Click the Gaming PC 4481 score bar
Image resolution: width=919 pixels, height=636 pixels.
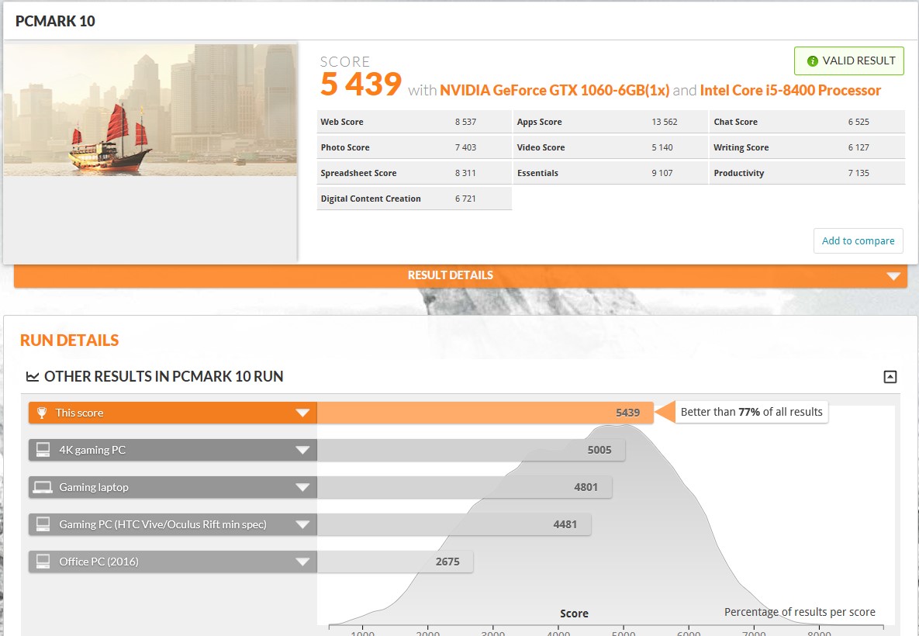[454, 524]
